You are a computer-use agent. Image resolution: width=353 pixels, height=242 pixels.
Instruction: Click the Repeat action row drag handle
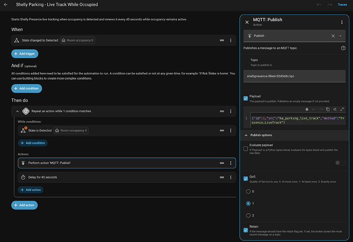tap(222, 111)
